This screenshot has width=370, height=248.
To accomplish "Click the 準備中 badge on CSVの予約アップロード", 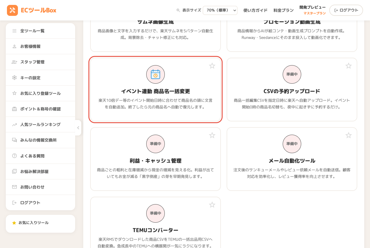I will (x=292, y=74).
